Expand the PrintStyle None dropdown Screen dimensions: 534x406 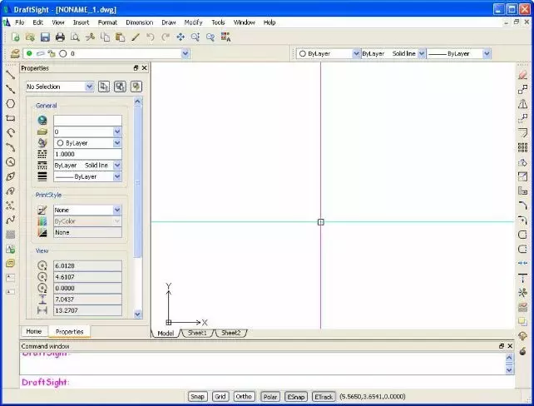coord(87,210)
